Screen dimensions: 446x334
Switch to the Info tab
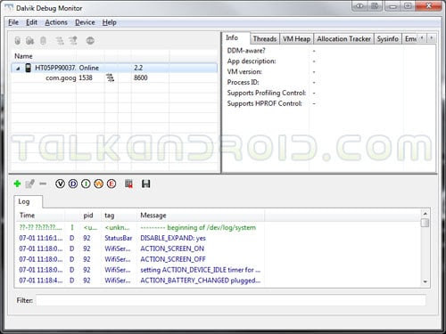[x=236, y=38]
